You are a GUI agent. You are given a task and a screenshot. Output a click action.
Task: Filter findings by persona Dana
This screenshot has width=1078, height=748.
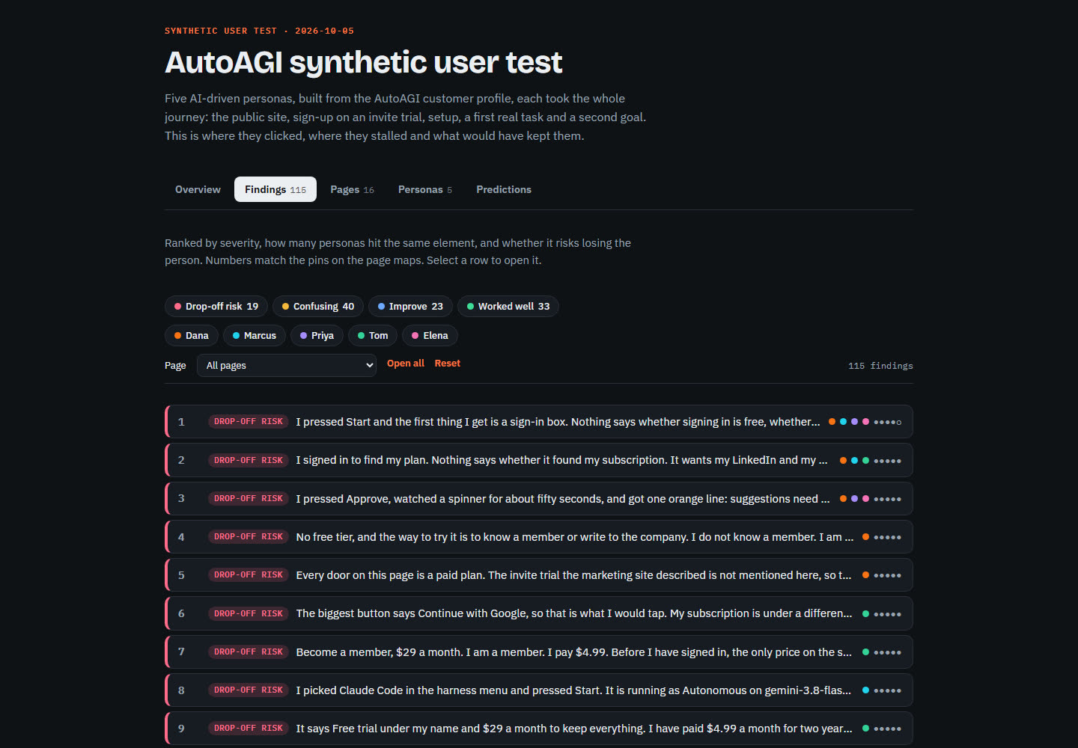click(x=192, y=335)
